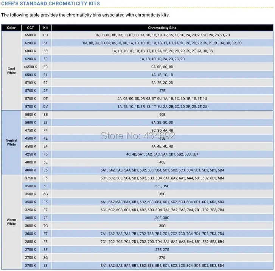Click kit code "5E"
This screenshot has height=271, width=275.
coord(45,162)
